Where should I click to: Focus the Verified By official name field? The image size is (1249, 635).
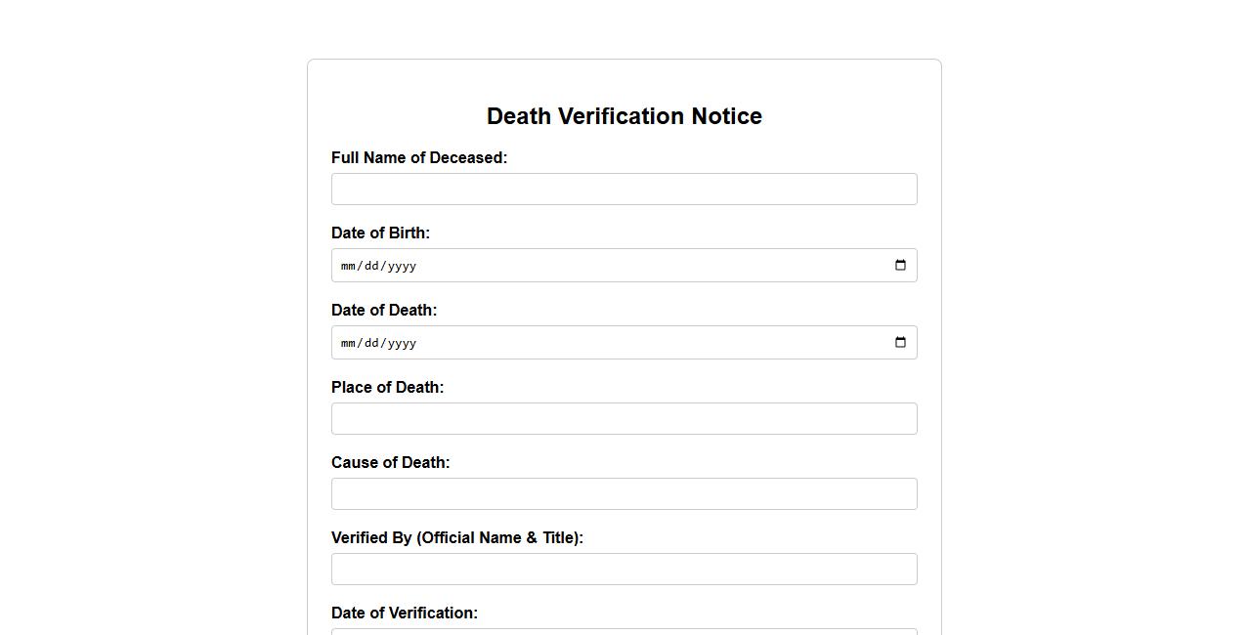tap(624, 570)
